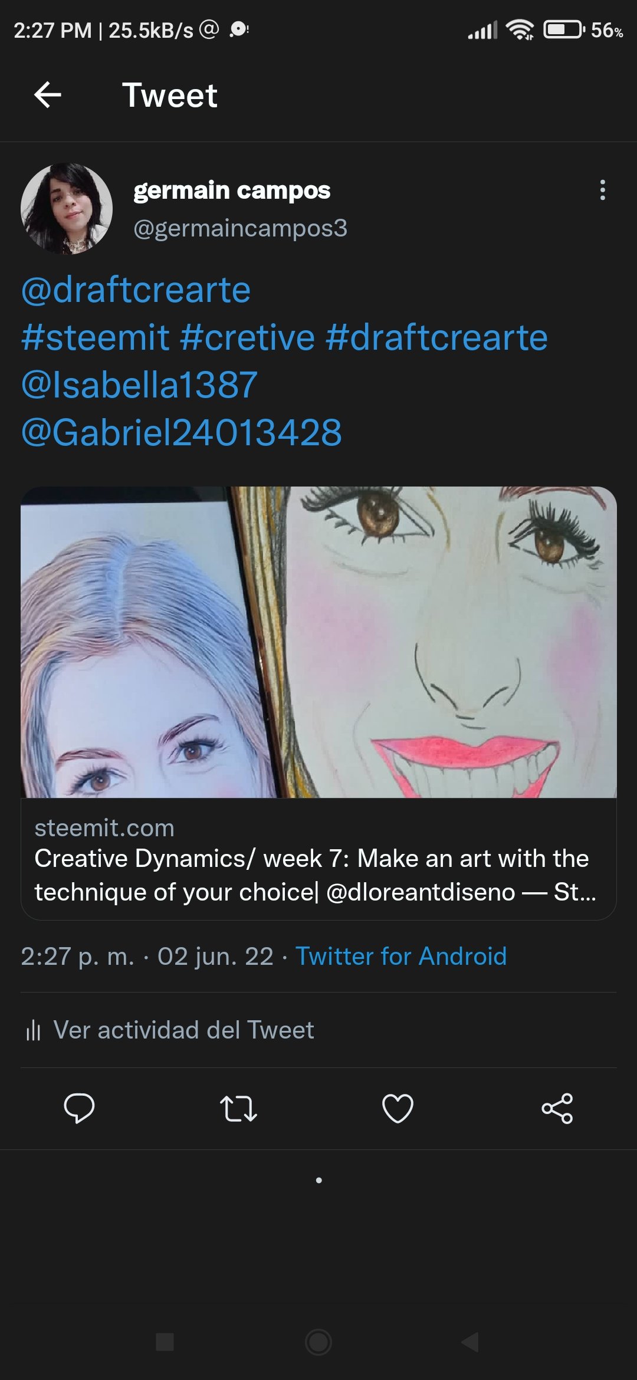This screenshot has height=1380, width=637.
Task: Open the drawing preview image
Action: pyautogui.click(x=318, y=642)
